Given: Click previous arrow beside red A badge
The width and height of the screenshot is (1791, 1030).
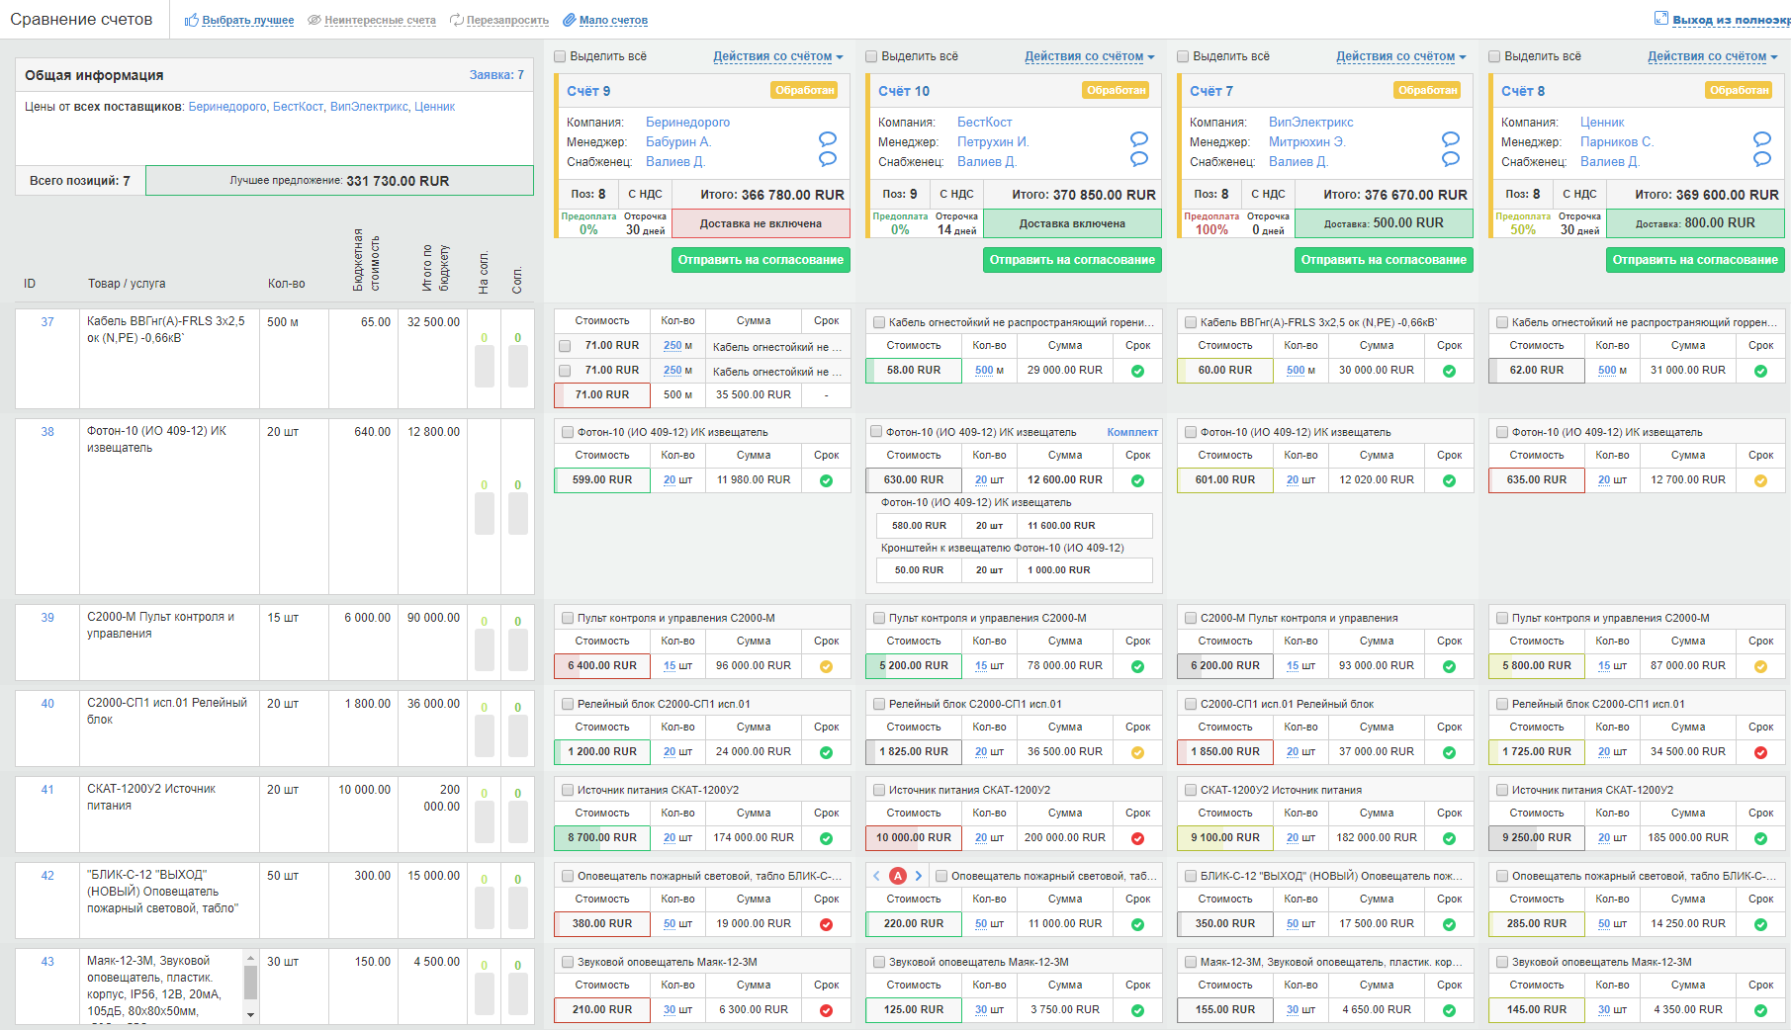Looking at the screenshot, I should (x=877, y=876).
